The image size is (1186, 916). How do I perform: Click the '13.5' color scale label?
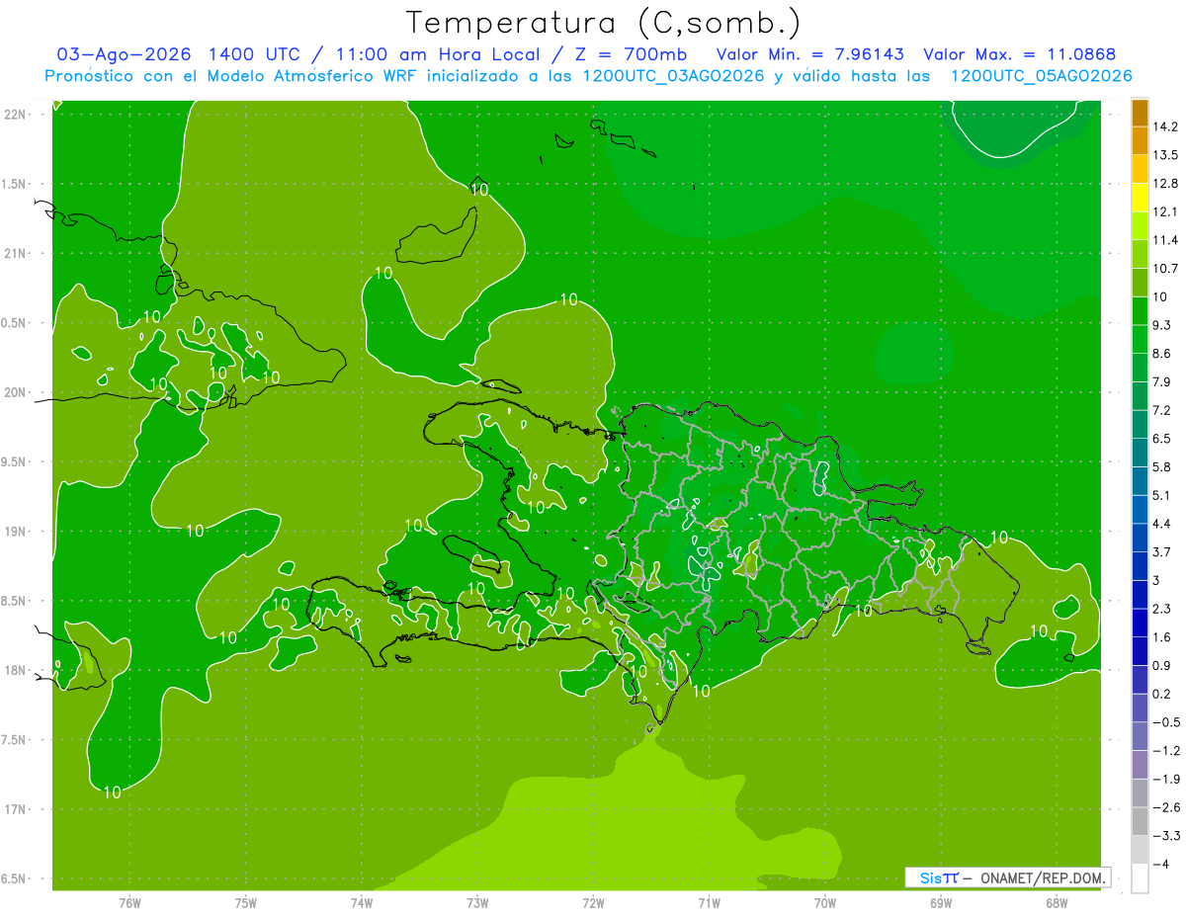(1165, 155)
